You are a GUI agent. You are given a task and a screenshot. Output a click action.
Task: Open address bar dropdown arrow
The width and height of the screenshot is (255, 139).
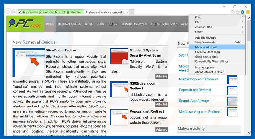click(x=60, y=12)
